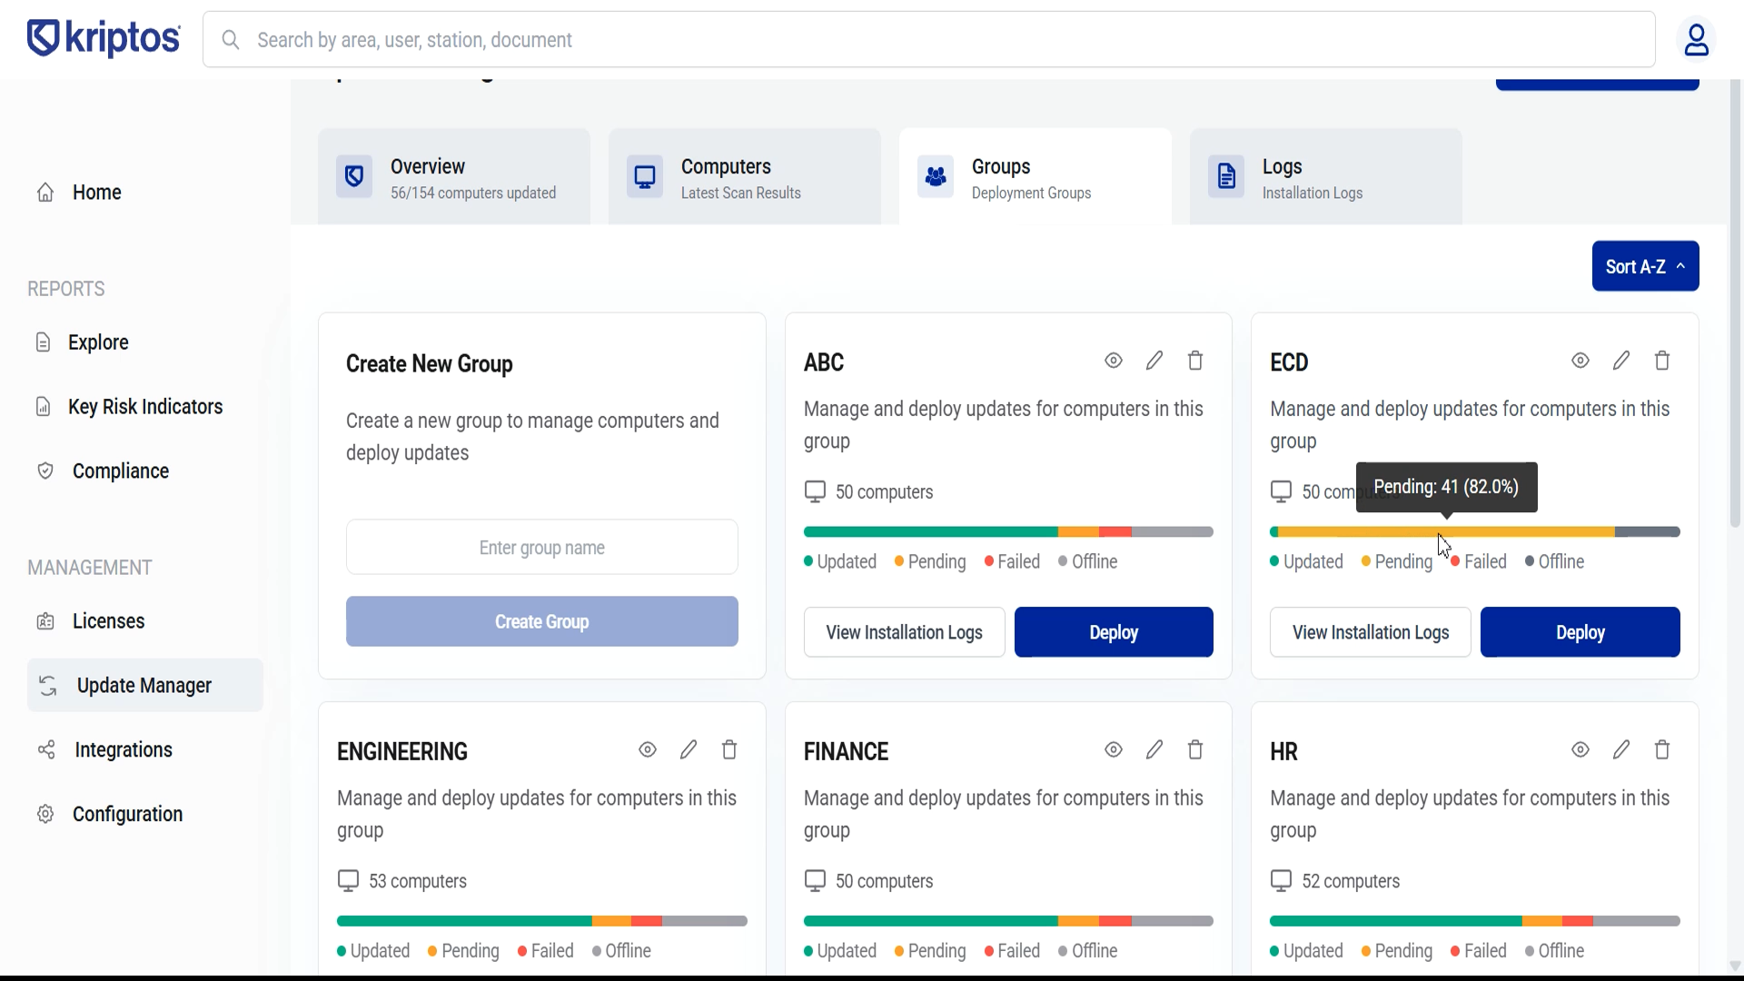Open the edit pencil icon for ABC group
Image resolution: width=1744 pixels, height=981 pixels.
(1154, 361)
